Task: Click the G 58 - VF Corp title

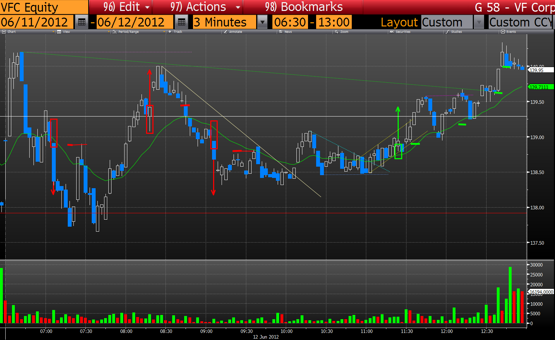Action: coord(515,7)
